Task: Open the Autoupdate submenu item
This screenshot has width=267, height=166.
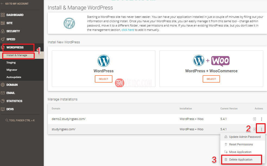Action: click(x=14, y=77)
